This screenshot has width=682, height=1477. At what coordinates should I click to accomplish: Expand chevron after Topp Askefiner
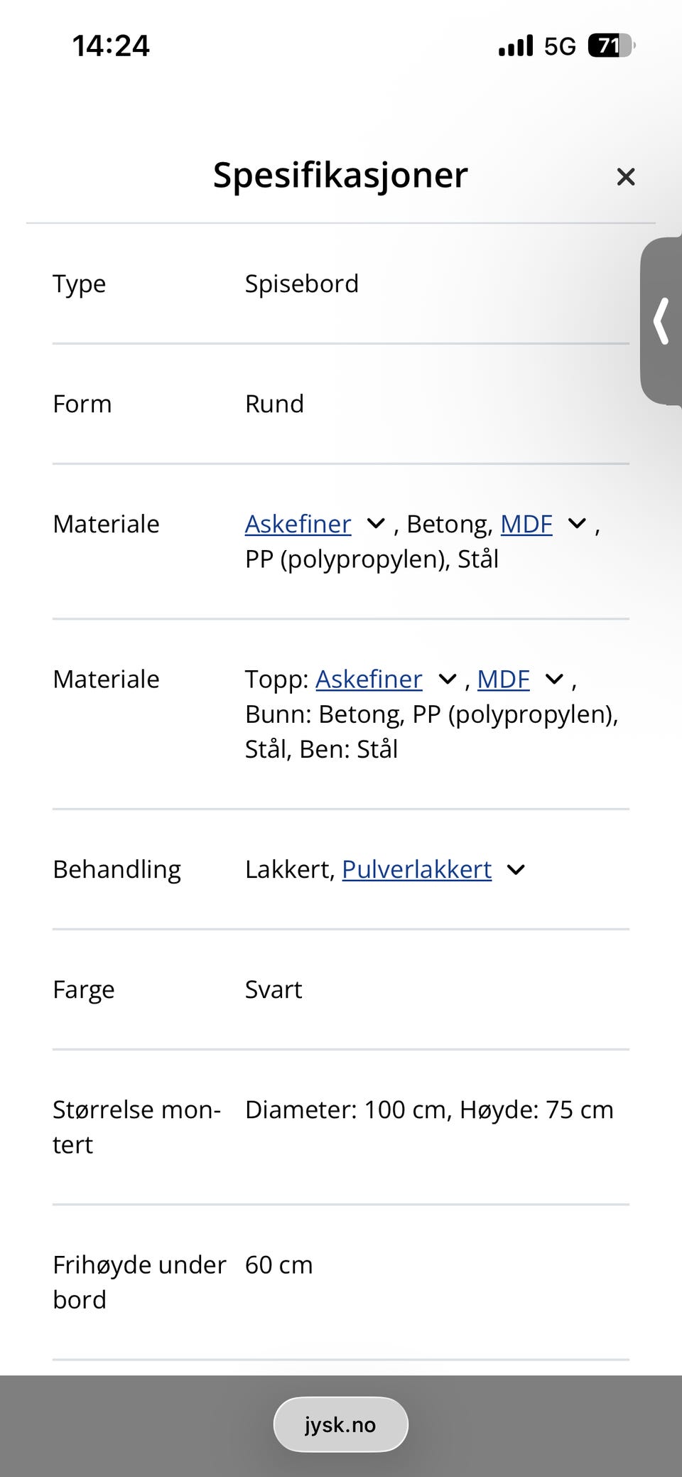point(447,680)
